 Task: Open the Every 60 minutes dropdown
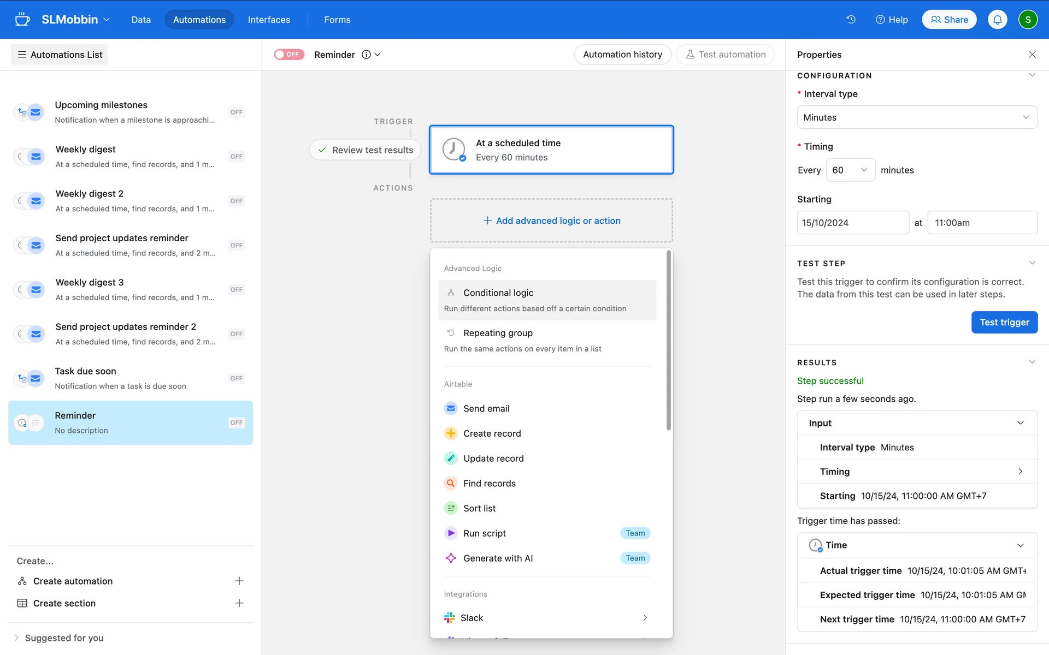pyautogui.click(x=850, y=170)
